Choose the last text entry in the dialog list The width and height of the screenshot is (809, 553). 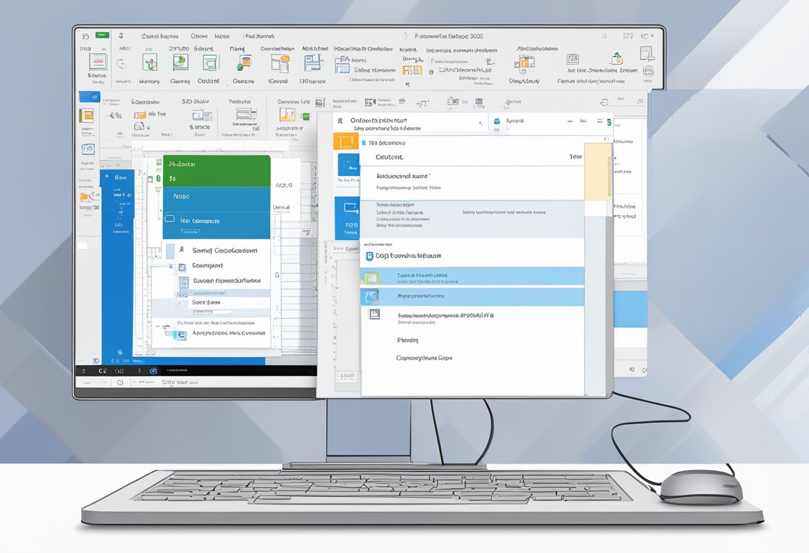click(x=424, y=358)
